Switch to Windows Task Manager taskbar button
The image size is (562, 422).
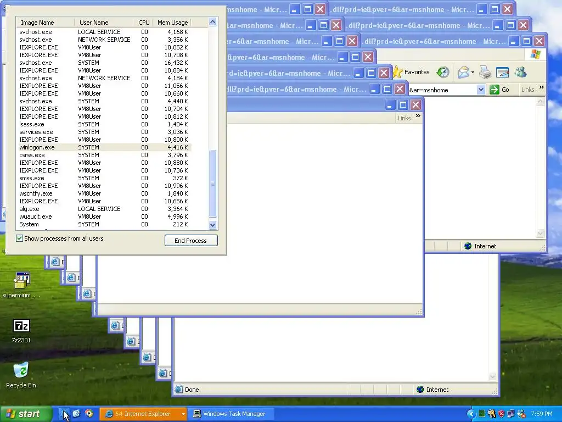tap(232, 414)
